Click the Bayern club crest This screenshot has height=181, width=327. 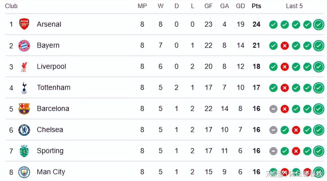point(24,46)
